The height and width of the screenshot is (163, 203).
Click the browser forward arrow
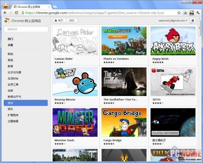pos(11,13)
